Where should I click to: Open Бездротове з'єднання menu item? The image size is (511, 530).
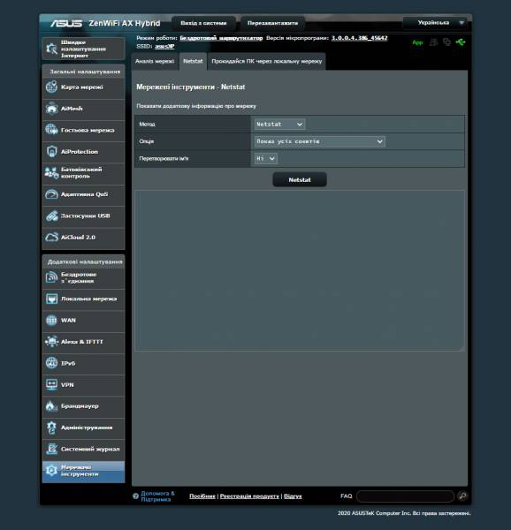pyautogui.click(x=83, y=277)
